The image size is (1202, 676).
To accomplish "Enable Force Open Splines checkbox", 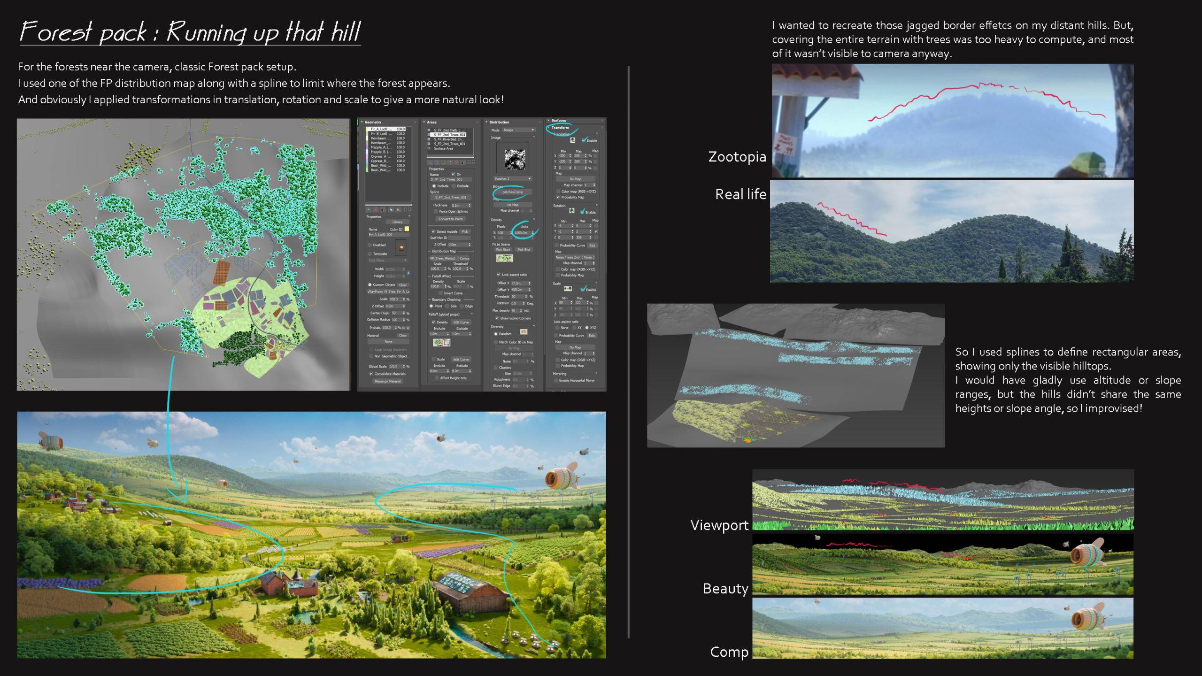I will point(435,211).
